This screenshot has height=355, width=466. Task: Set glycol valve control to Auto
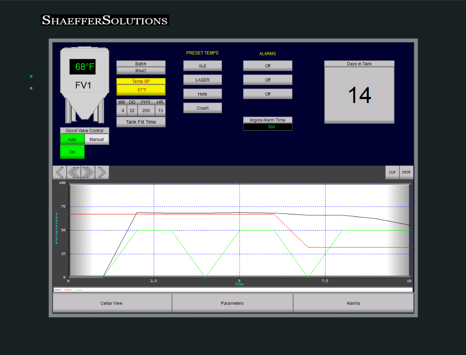(72, 139)
